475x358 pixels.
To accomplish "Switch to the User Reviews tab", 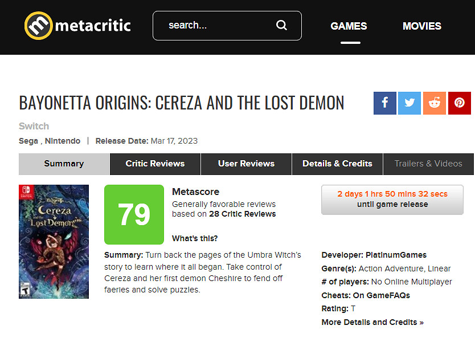I will (x=246, y=164).
